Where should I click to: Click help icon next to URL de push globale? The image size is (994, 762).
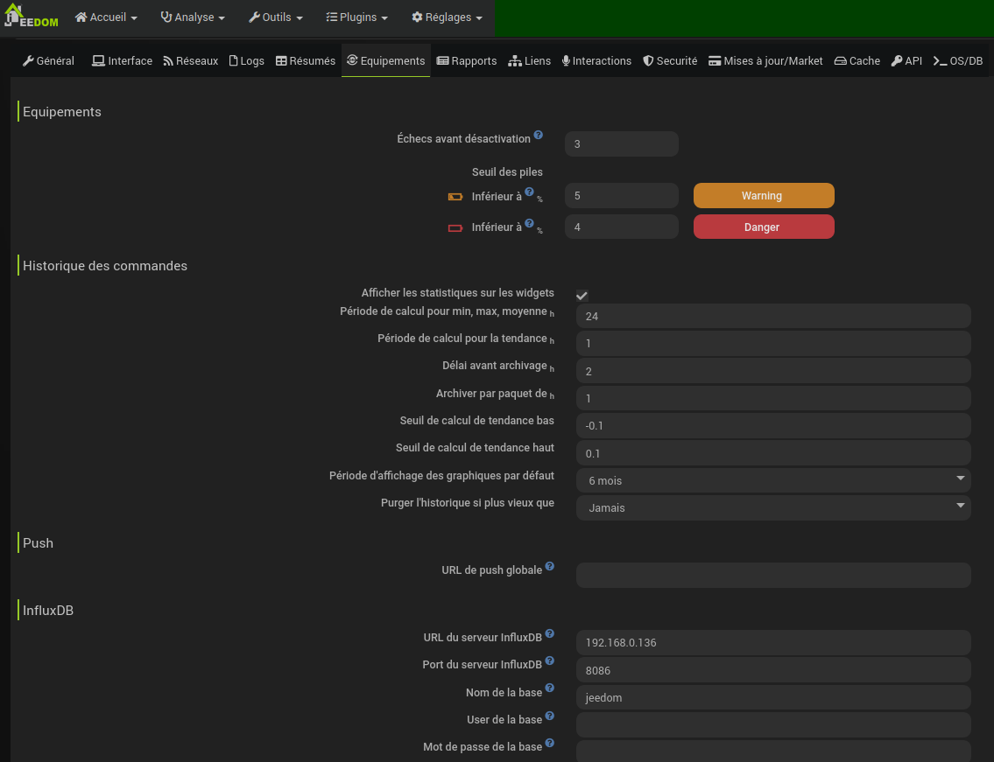pyautogui.click(x=550, y=567)
